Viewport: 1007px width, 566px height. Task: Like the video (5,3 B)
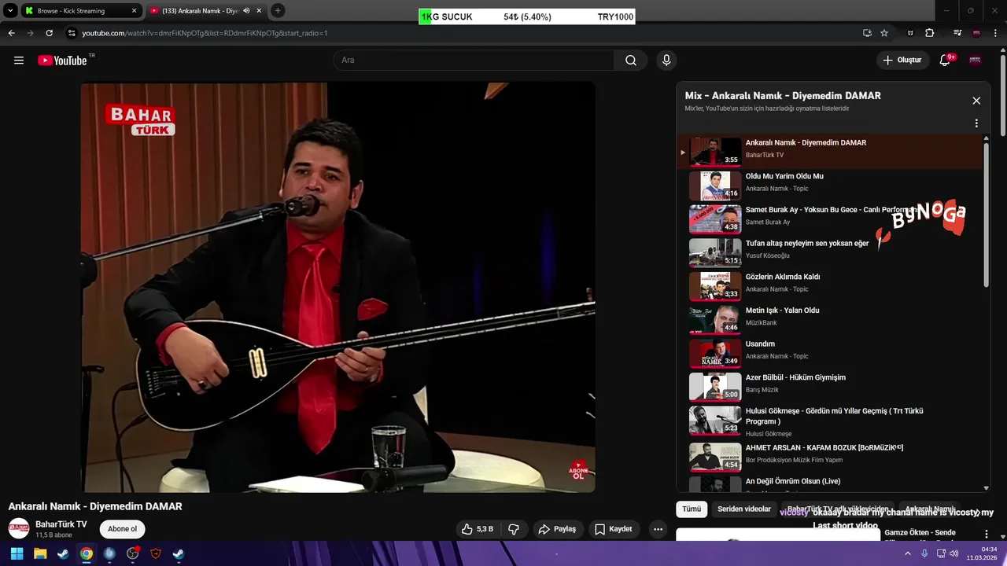coord(478,529)
